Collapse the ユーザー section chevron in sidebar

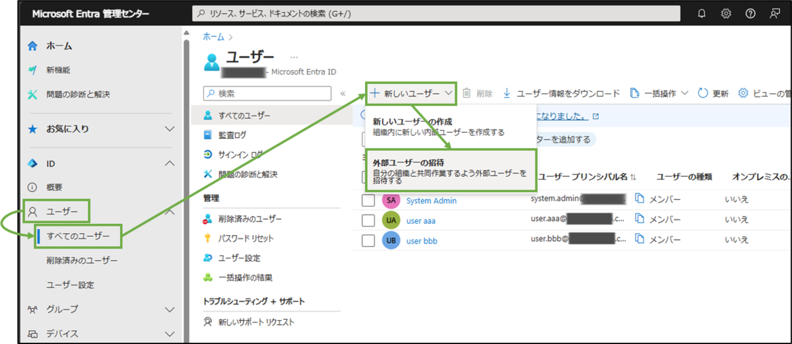tap(170, 212)
